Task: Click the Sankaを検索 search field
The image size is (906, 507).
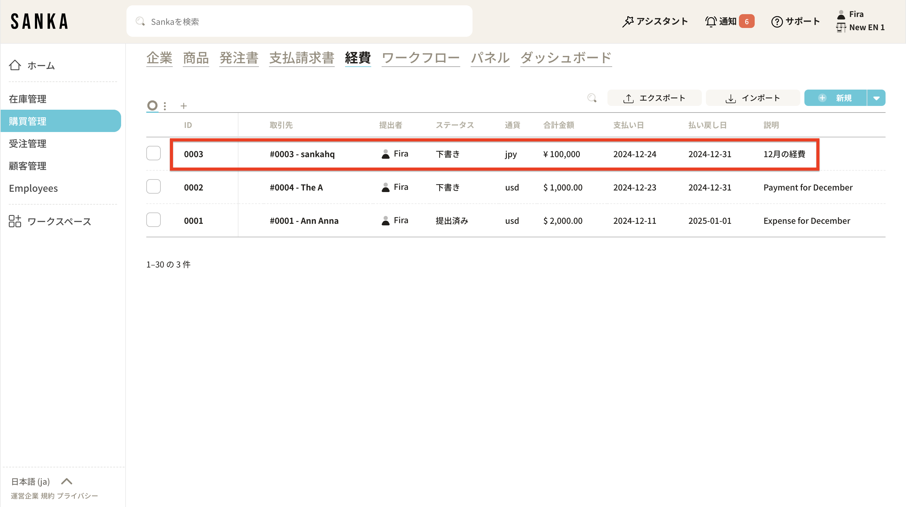Action: (299, 21)
